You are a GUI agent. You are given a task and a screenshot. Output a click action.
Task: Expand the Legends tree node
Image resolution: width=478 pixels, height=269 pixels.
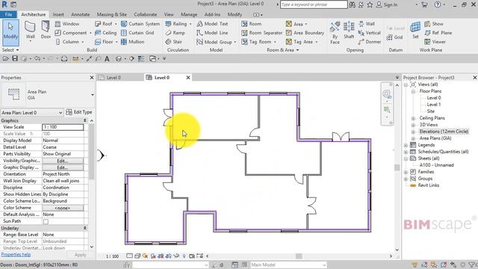coord(406,145)
